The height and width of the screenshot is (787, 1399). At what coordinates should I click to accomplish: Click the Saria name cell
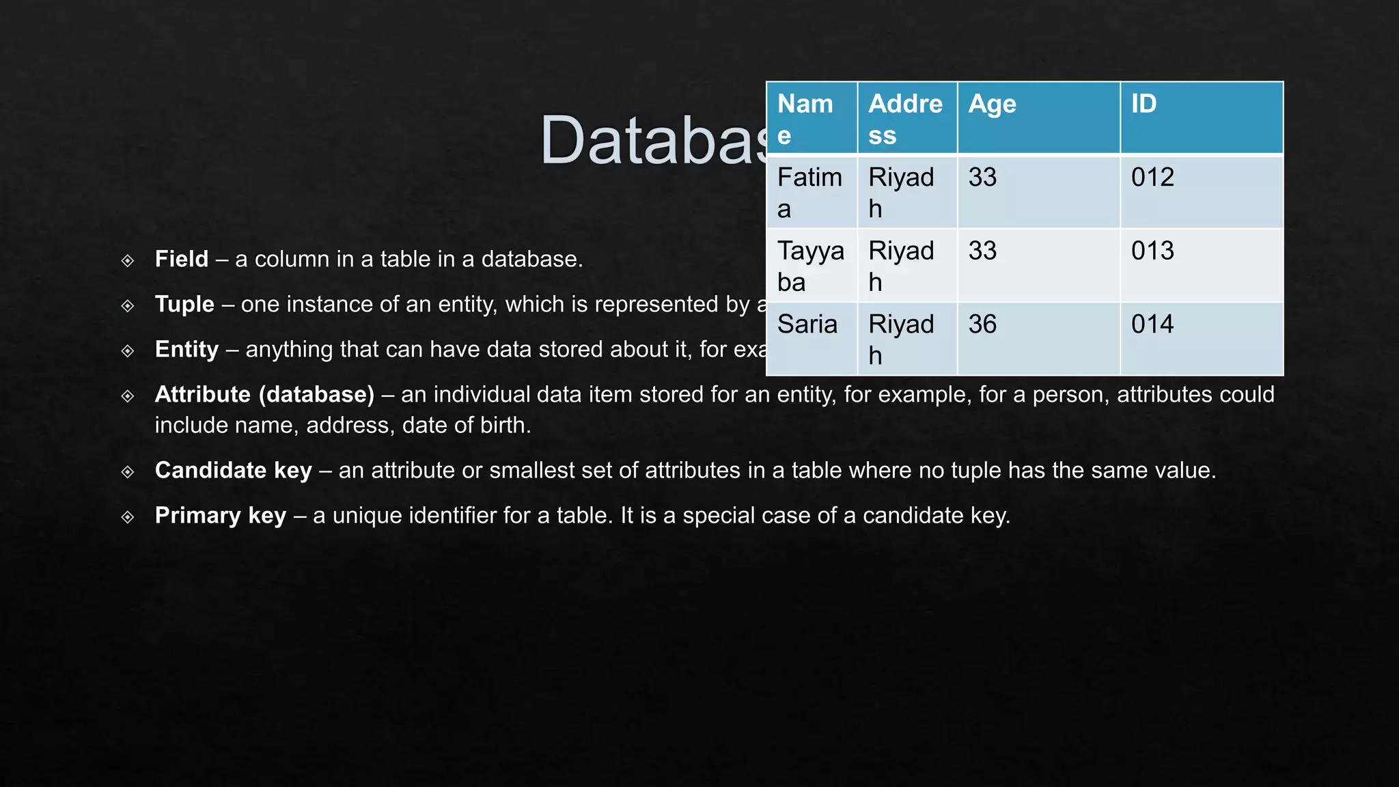812,339
